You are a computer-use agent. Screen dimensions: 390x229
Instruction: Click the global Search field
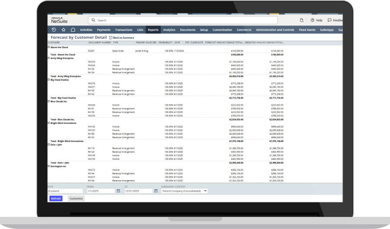(x=182, y=20)
